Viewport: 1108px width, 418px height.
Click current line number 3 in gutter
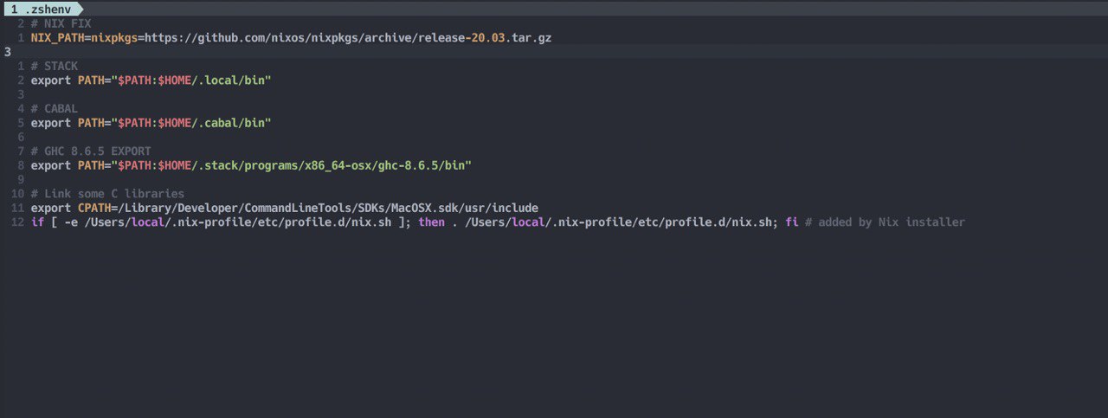pos(8,52)
